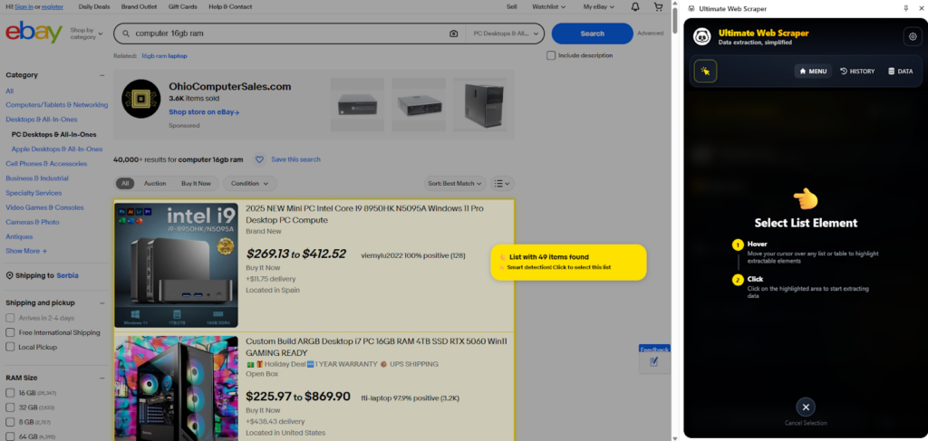Check Free International Shipping option
The height and width of the screenshot is (441, 928).
tap(10, 333)
